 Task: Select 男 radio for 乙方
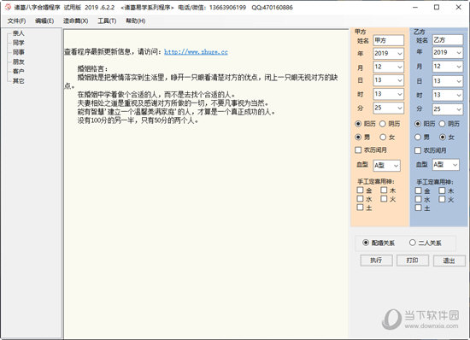click(x=418, y=138)
